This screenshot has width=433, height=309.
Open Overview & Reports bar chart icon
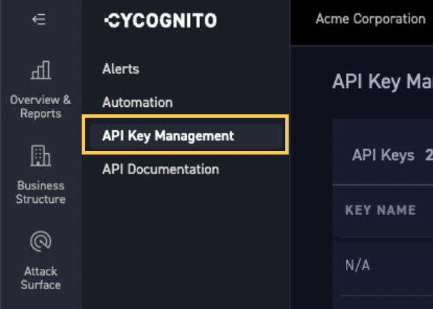pos(41,70)
